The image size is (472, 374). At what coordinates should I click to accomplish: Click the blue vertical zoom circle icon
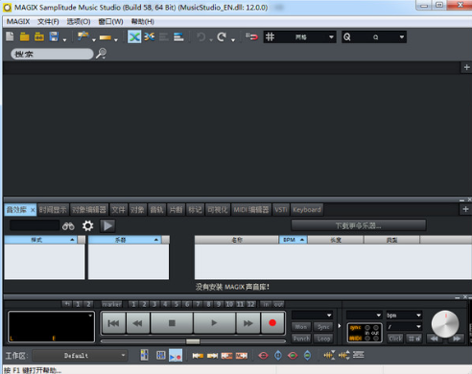[278, 355]
